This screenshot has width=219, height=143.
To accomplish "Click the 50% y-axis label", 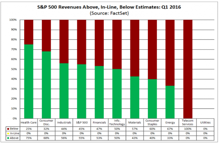I will pos(14,69).
